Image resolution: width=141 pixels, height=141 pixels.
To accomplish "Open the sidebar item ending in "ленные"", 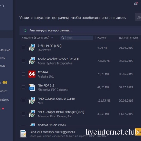I will (5, 50).
